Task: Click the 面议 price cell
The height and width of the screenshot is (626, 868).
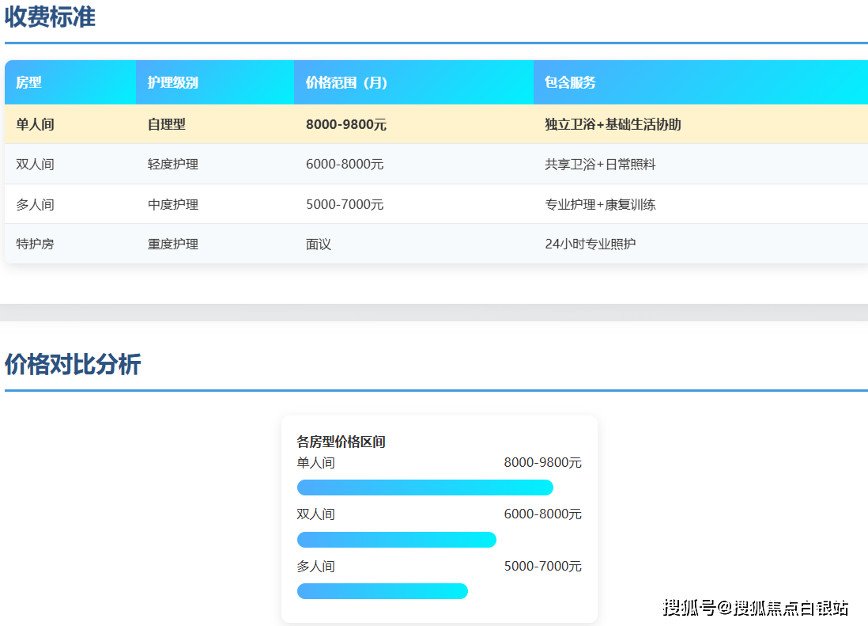Action: [x=319, y=244]
